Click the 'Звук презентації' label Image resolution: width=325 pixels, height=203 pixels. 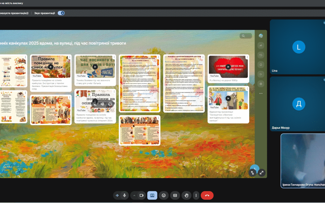point(45,13)
